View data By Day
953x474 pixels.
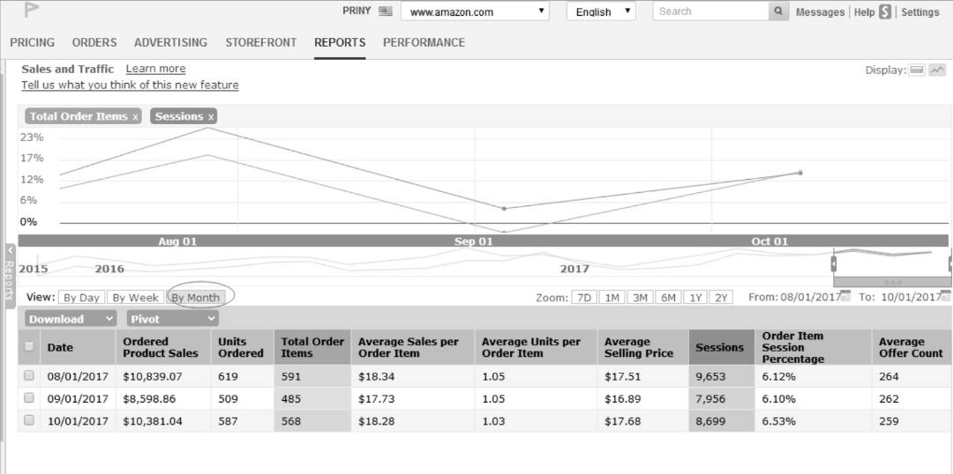tap(81, 298)
